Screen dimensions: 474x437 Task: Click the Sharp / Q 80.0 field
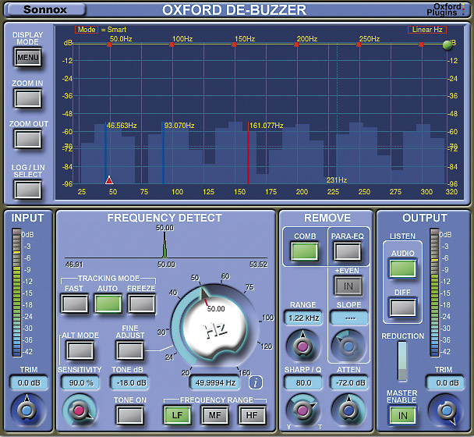tap(303, 383)
